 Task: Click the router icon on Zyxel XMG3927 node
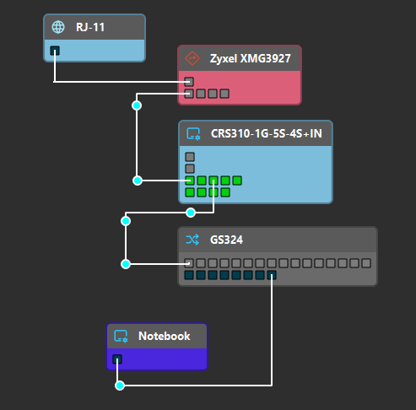click(192, 58)
